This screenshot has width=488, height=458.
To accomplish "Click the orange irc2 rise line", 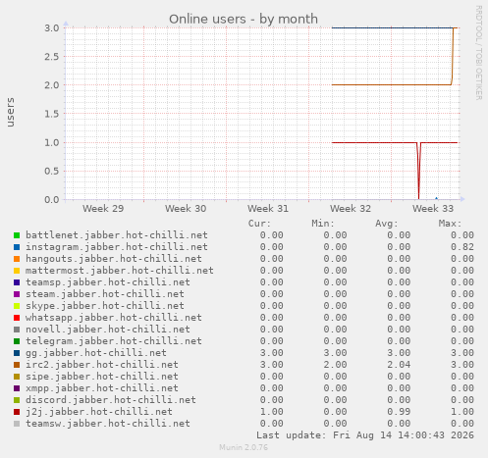I will tap(453, 56).
